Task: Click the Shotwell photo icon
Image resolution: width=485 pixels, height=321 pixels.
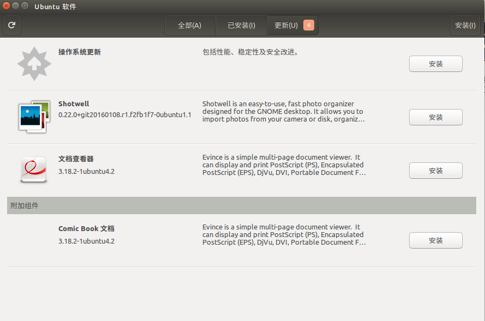Action: tap(34, 117)
